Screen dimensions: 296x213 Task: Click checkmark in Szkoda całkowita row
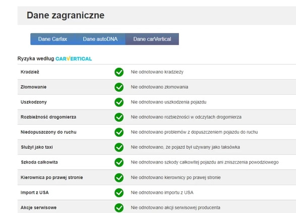click(x=119, y=163)
